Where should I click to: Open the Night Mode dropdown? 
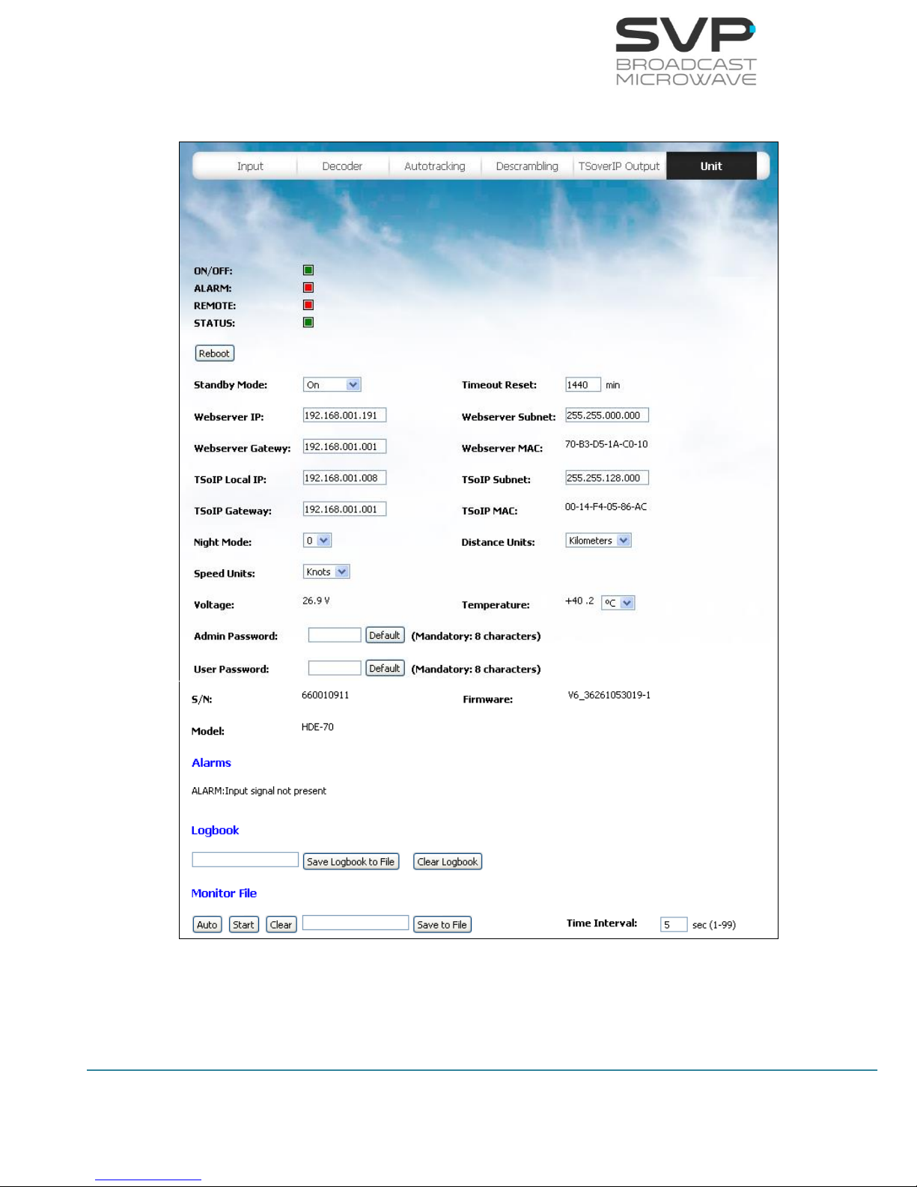317,541
